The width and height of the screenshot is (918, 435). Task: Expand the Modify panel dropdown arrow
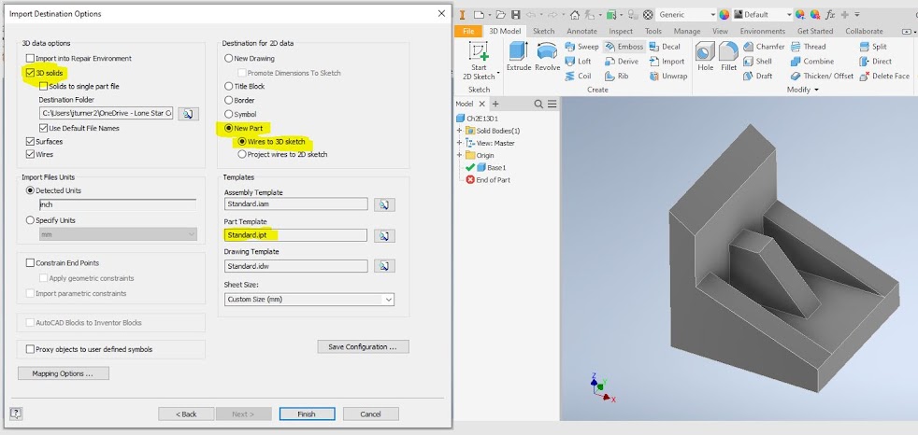click(816, 90)
